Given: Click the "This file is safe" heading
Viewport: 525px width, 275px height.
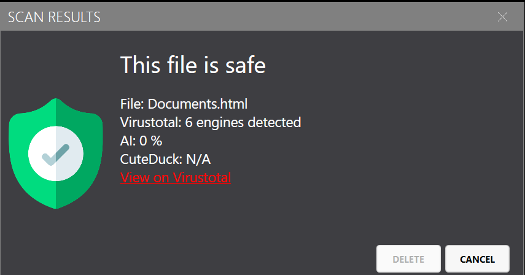Looking at the screenshot, I should [193, 64].
